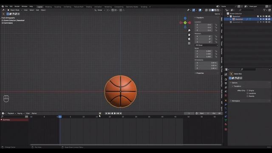Open Particles properties tab icon

pyautogui.click(x=226, y=108)
